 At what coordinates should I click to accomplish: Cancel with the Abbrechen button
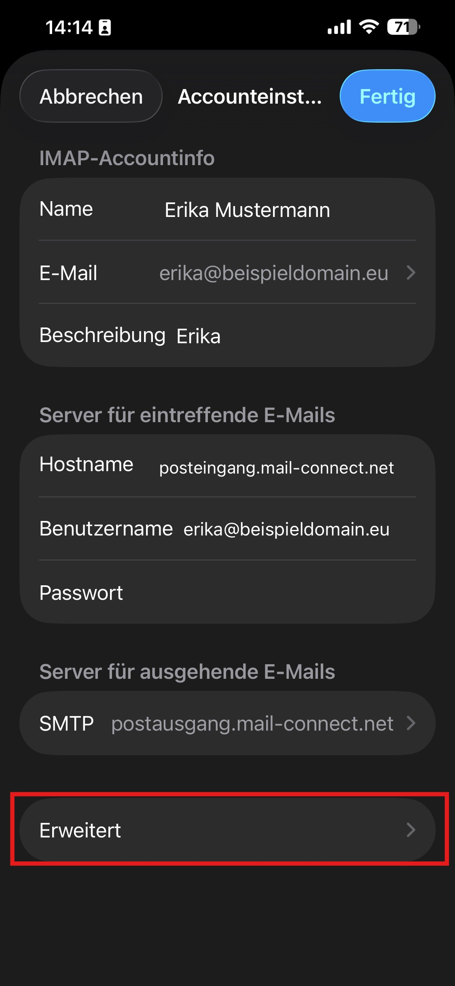tap(91, 96)
